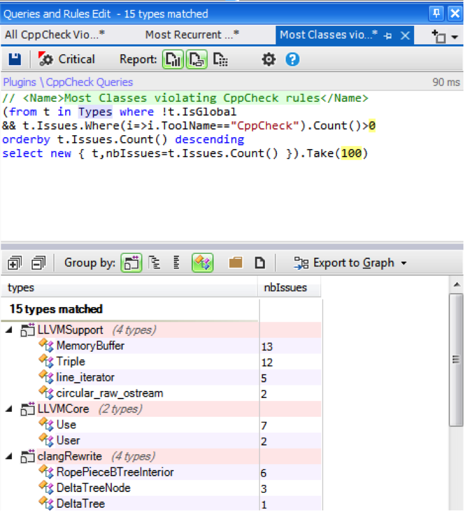Collapse all result groups icon
The height and width of the screenshot is (511, 464).
[39, 263]
